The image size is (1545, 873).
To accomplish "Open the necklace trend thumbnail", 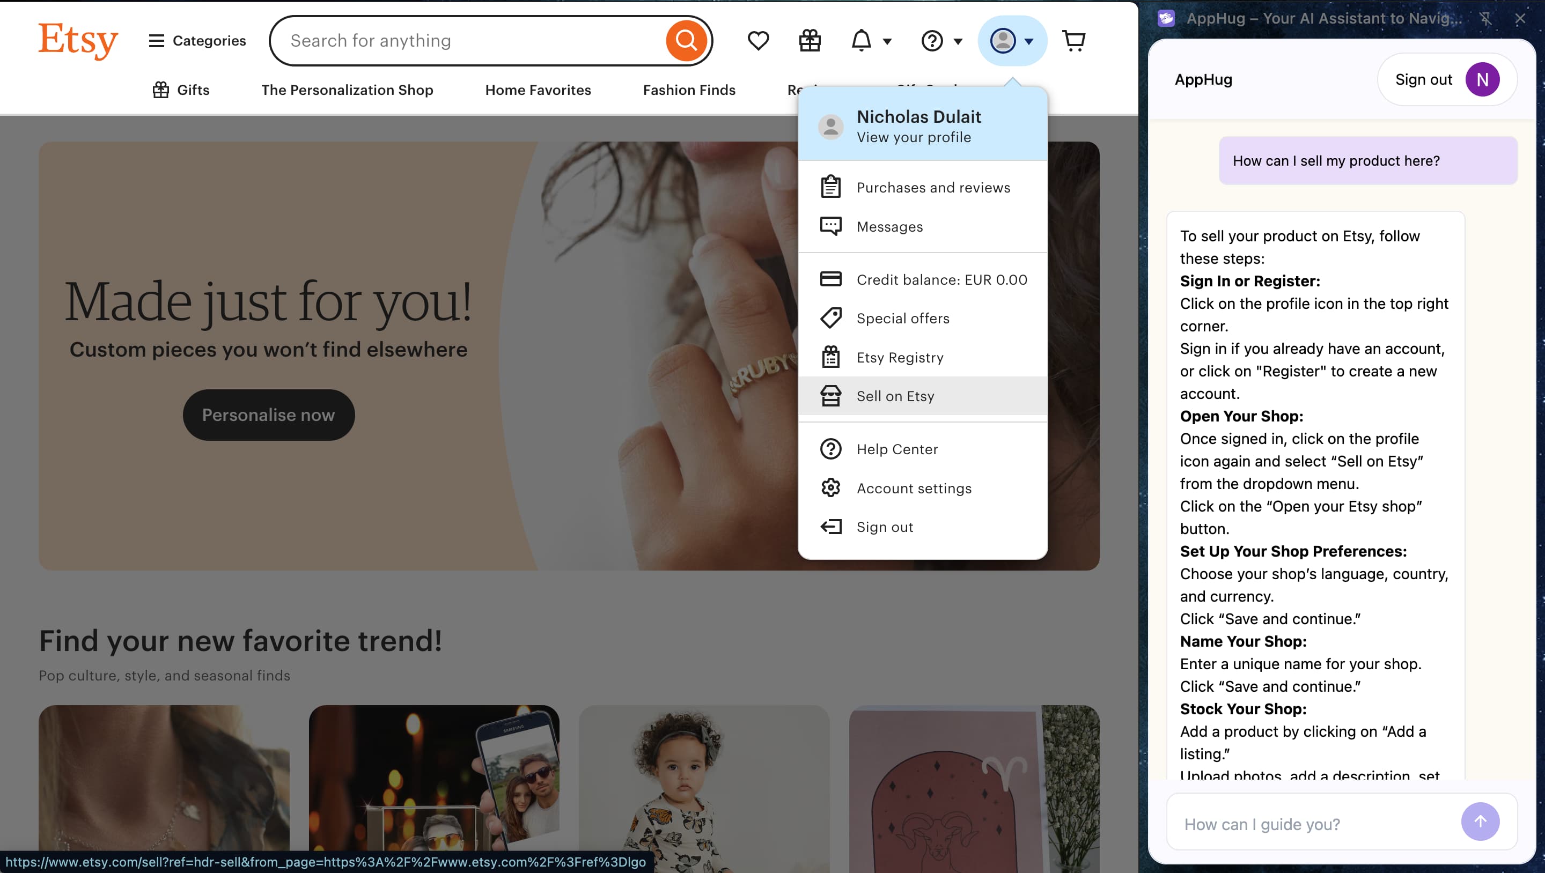I will 164,788.
